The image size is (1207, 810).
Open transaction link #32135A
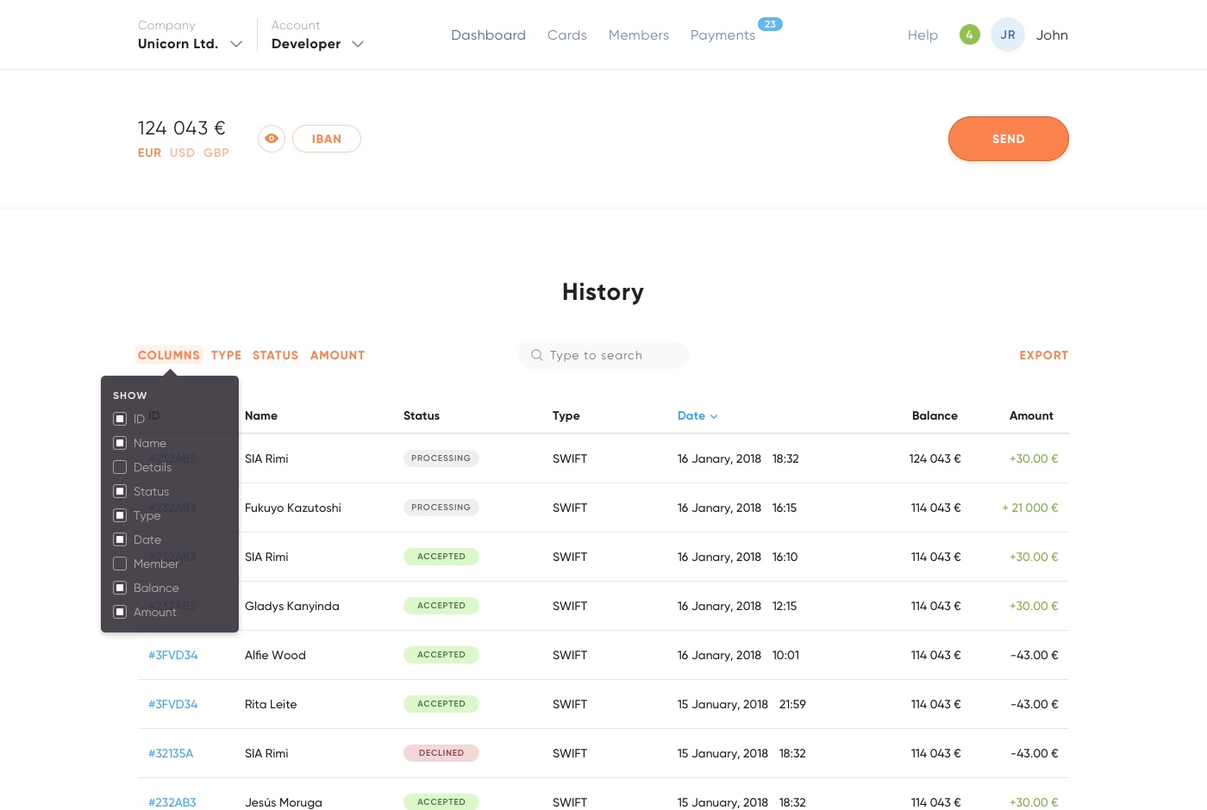(171, 753)
